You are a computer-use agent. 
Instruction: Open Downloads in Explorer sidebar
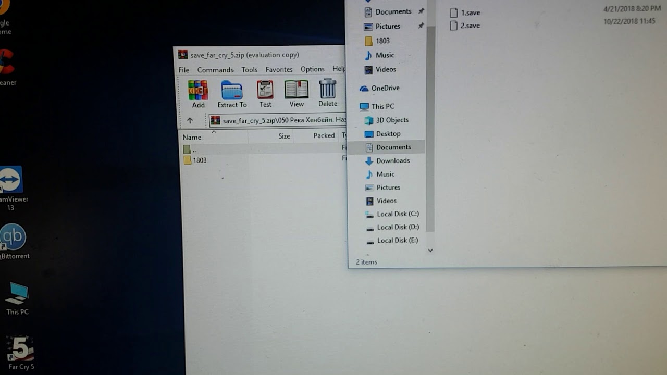[x=387, y=161]
